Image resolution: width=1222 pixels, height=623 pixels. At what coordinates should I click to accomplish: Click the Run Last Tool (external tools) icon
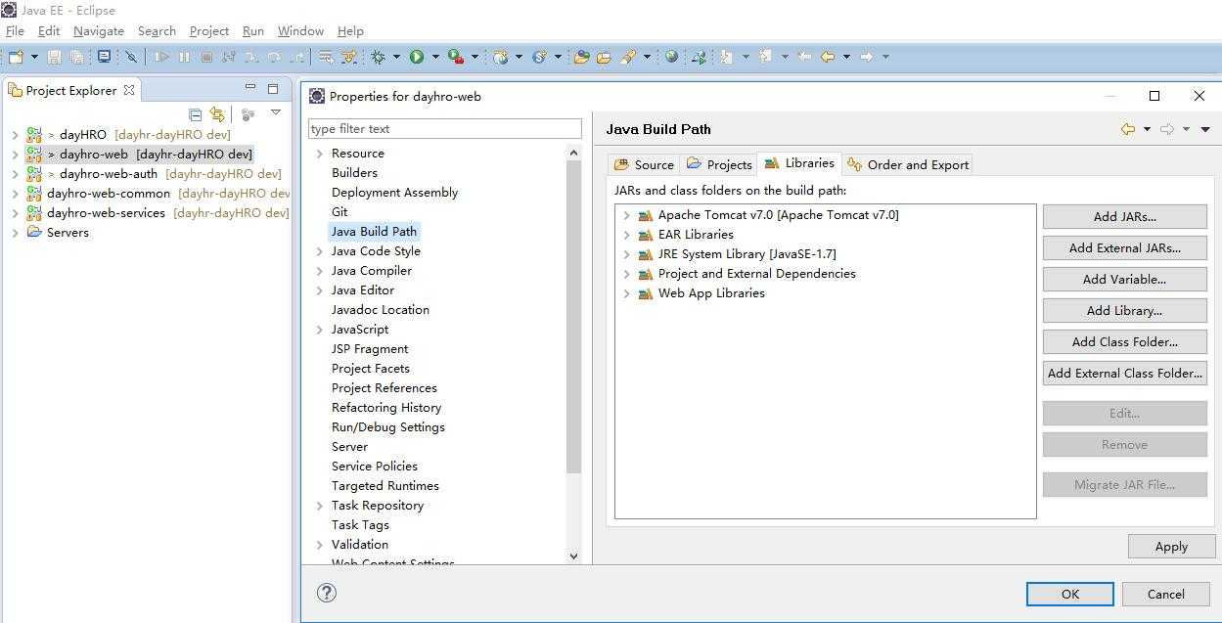(456, 58)
